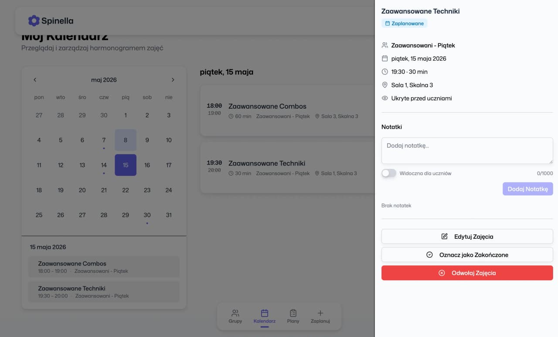Click the red Odwołaj Zajęcia button
The image size is (558, 337).
tap(467, 273)
